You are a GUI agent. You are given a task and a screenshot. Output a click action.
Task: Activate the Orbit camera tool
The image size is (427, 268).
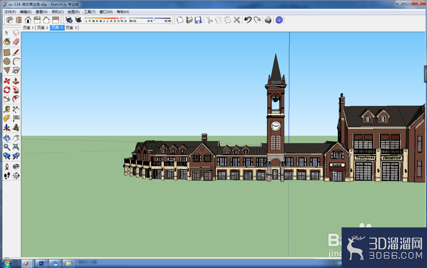7,138
